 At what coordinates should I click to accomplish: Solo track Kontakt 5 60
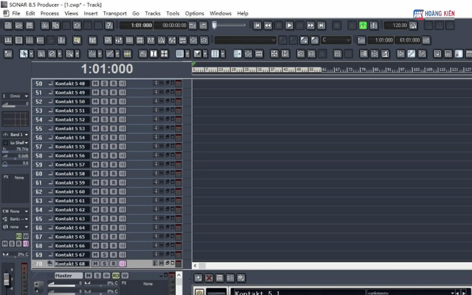[x=104, y=192]
